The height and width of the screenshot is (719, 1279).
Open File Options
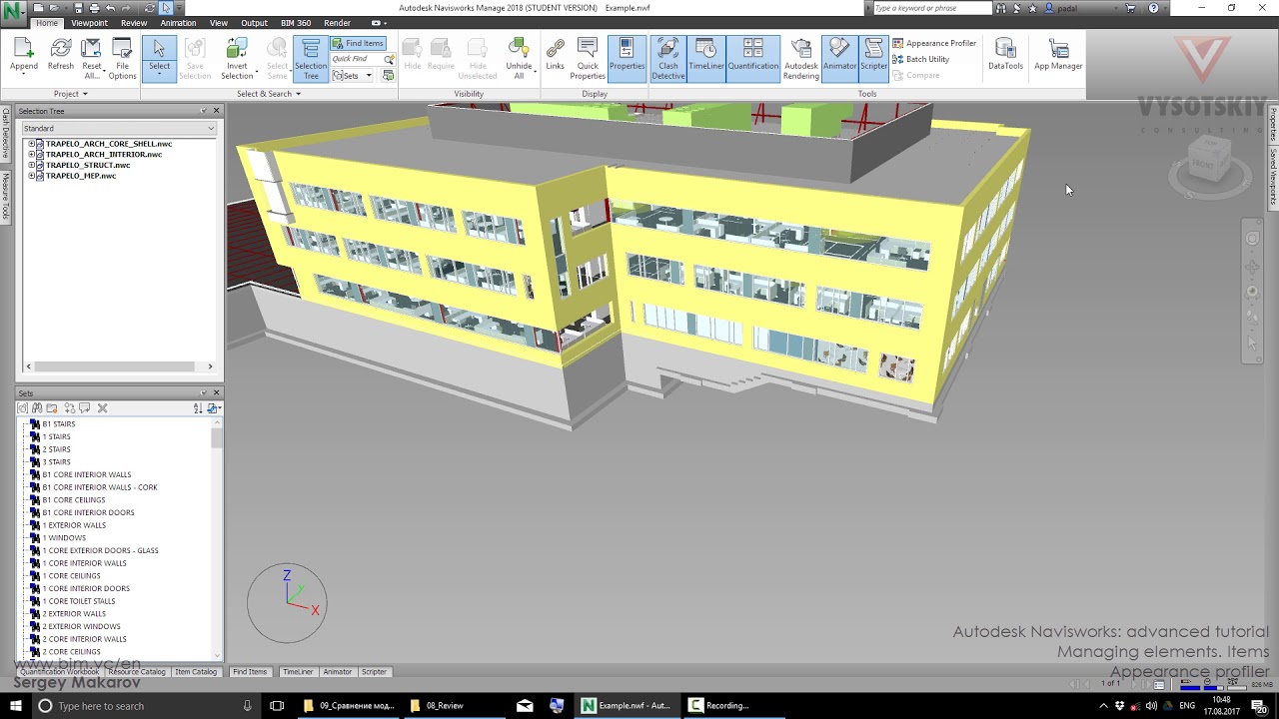click(x=122, y=58)
